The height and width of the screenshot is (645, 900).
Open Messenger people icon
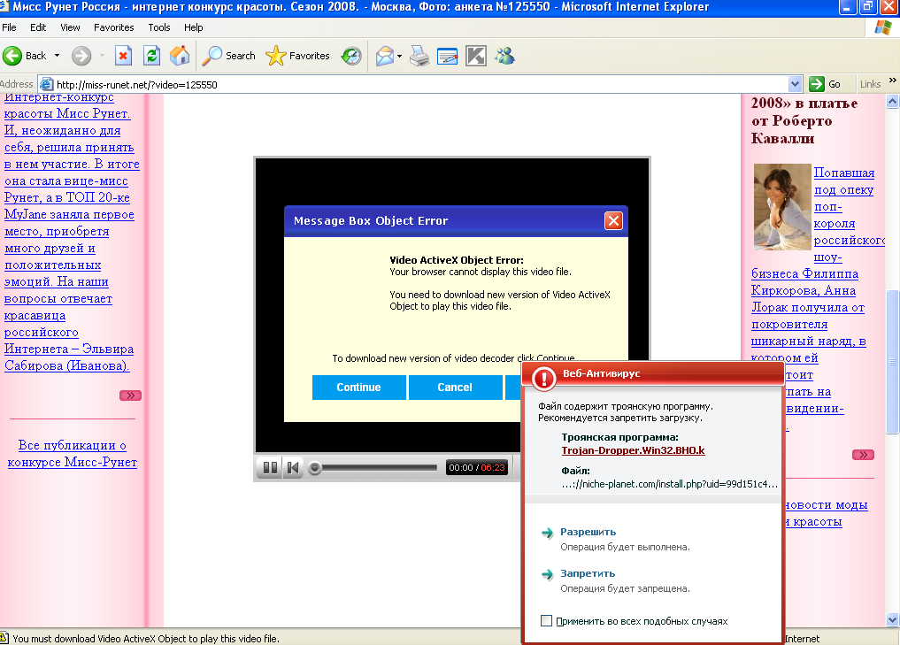(x=504, y=56)
